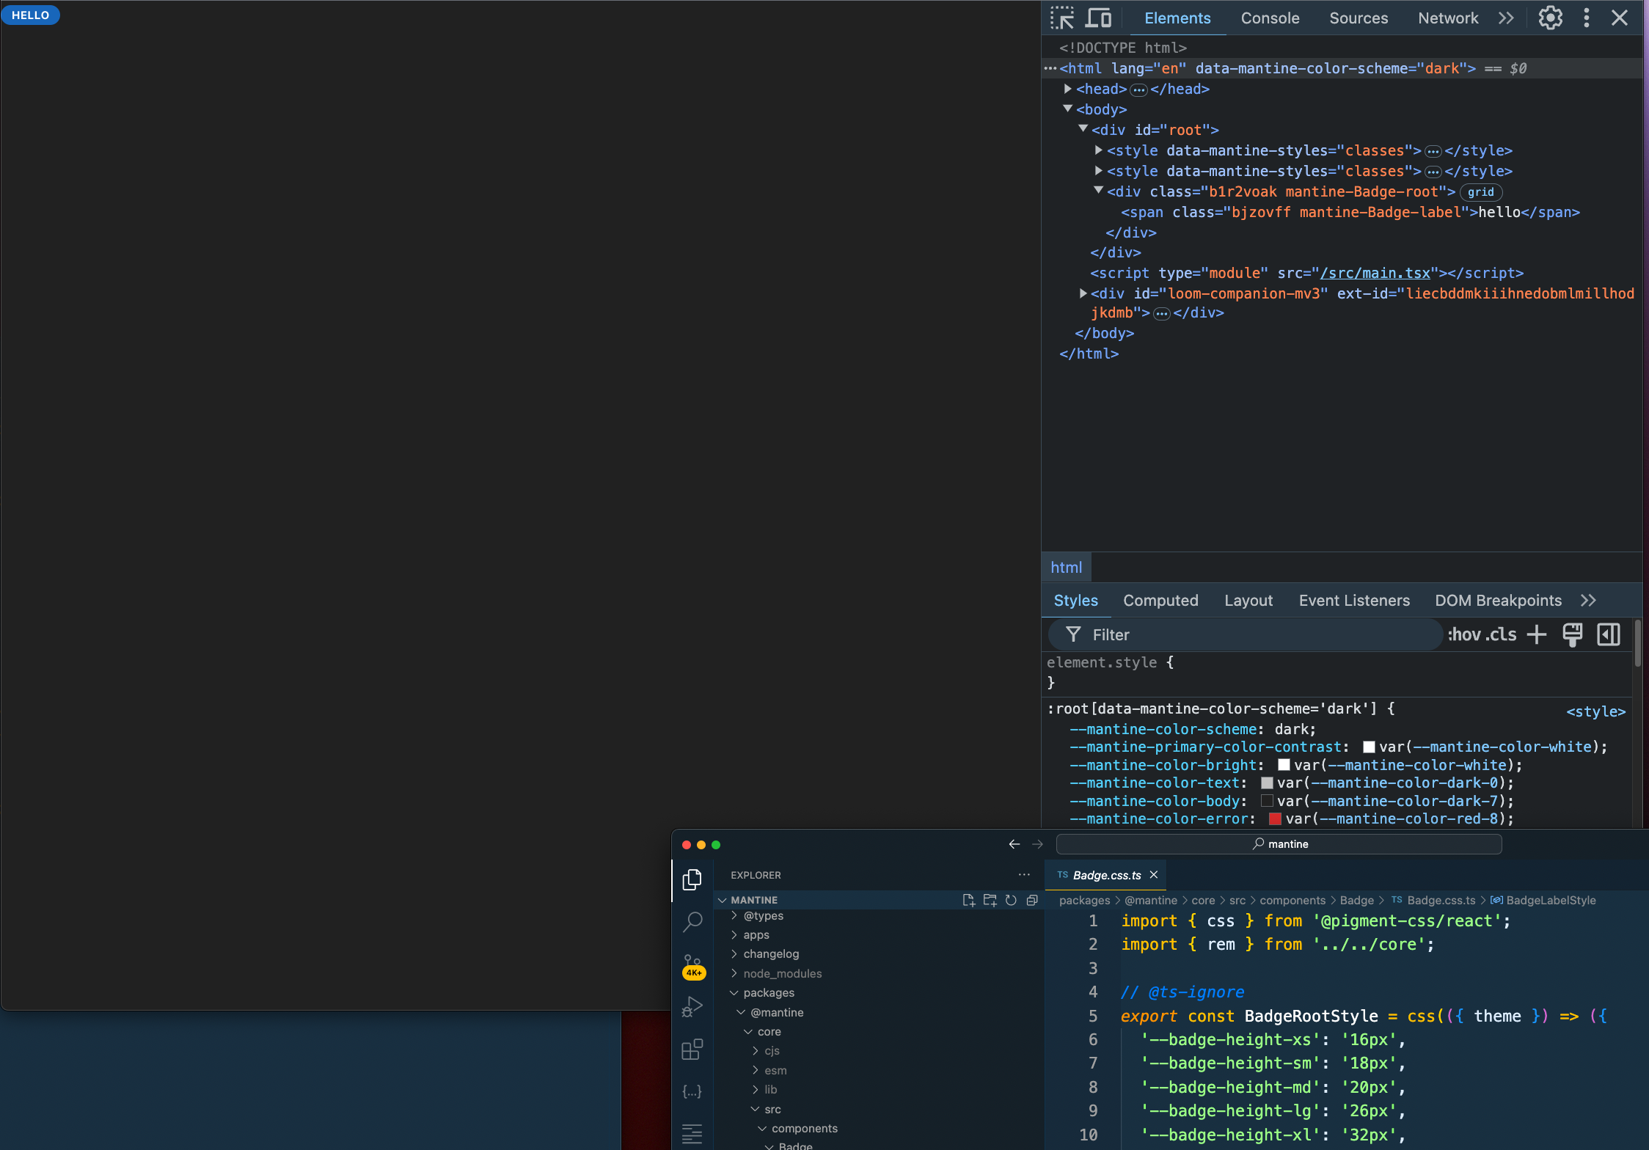The width and height of the screenshot is (1649, 1150).
Task: Toggle rendering emulations paintbrush icon
Action: [1572, 634]
